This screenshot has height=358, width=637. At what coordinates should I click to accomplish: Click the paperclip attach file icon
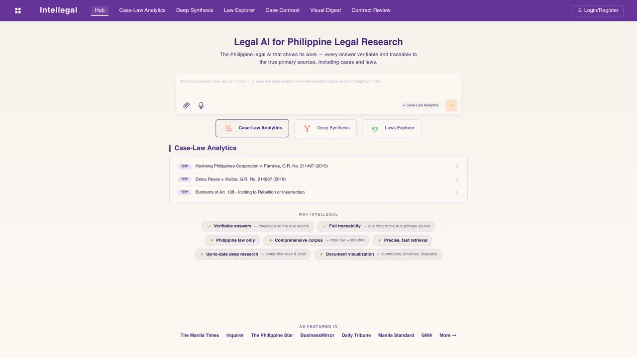tap(187, 105)
